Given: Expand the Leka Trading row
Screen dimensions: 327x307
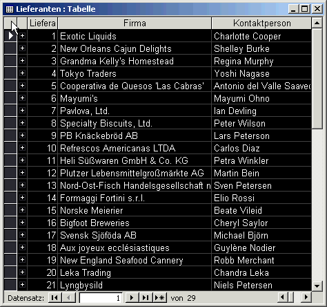Looking at the screenshot, I should click(x=22, y=272).
